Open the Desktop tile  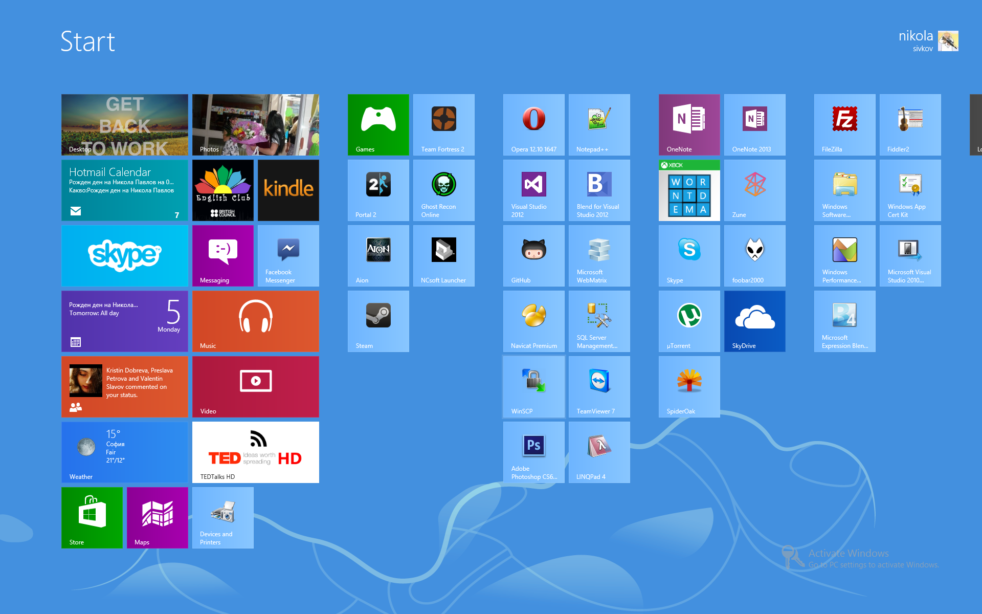tap(125, 125)
